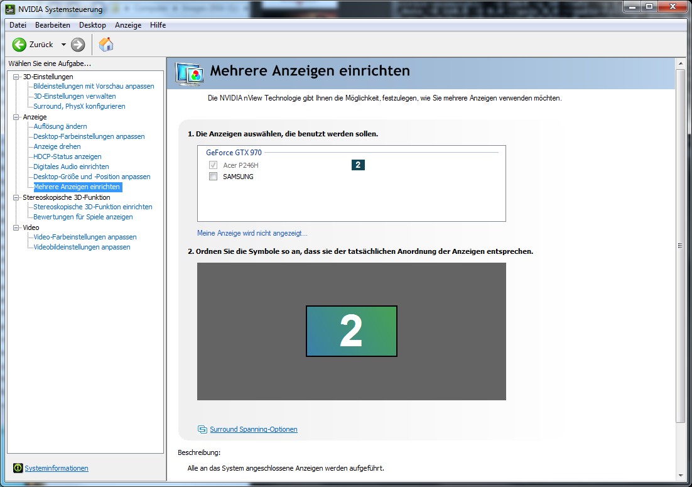This screenshot has width=692, height=487.
Task: Click the green Zurück back arrow icon
Action: (19, 45)
